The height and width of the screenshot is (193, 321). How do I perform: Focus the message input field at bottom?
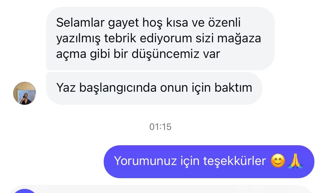pyautogui.click(x=160, y=189)
